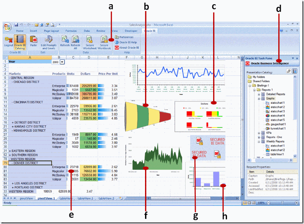
Task: Click the first-sheet navigation arrow
Action: point(4,198)
